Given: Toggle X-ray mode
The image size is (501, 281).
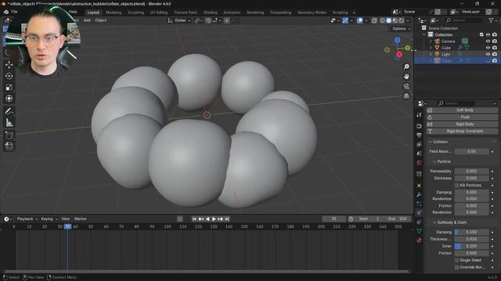Looking at the screenshot, I should click(x=374, y=20).
